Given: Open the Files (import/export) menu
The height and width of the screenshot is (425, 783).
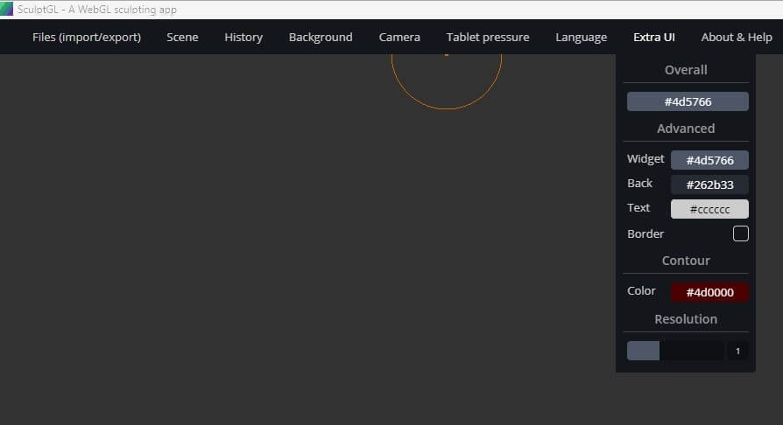Looking at the screenshot, I should pos(87,38).
